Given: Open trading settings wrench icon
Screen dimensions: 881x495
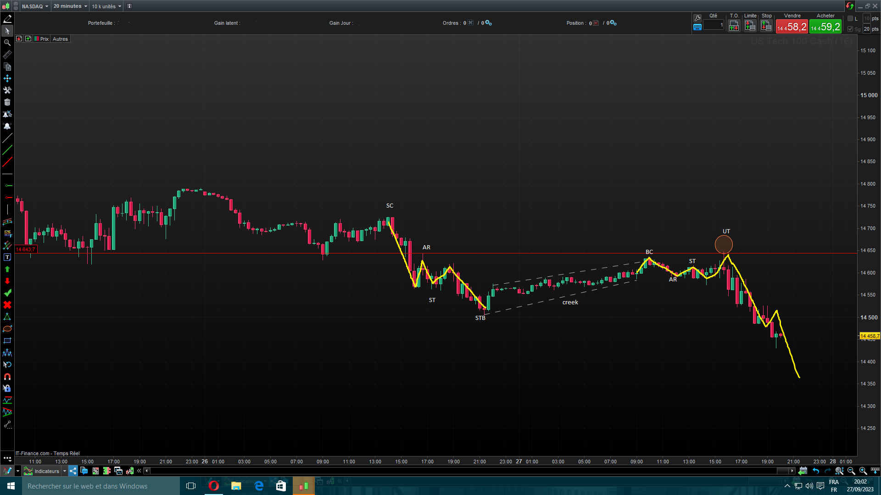Looking at the screenshot, I should click(x=697, y=18).
